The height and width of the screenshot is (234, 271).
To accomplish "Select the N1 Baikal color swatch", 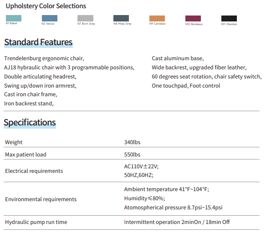I will [x=14, y=18].
